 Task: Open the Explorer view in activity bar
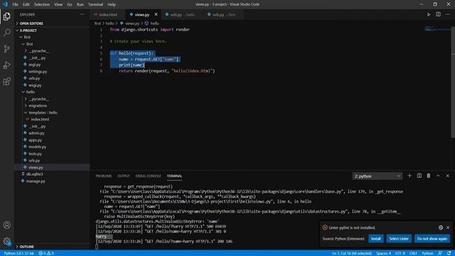(6, 16)
